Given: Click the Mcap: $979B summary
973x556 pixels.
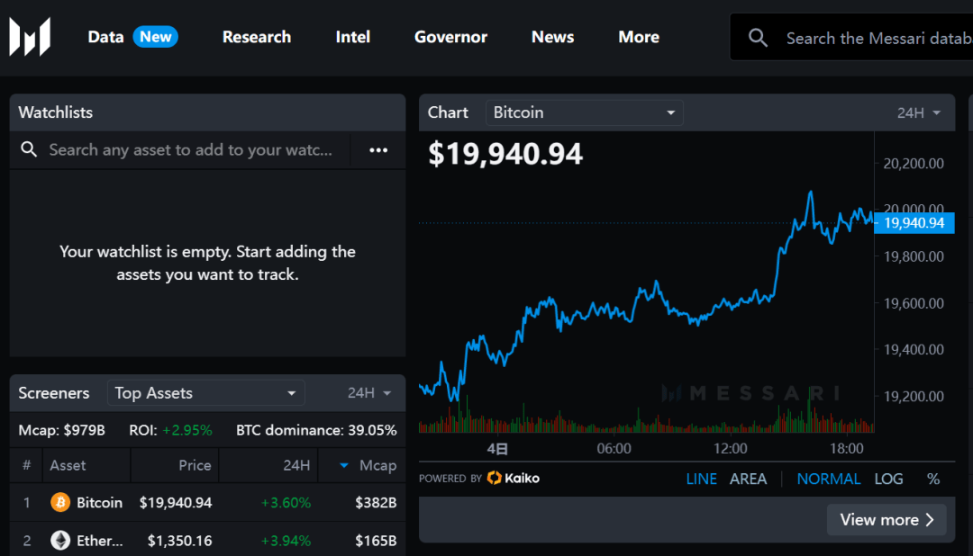Looking at the screenshot, I should click(61, 430).
